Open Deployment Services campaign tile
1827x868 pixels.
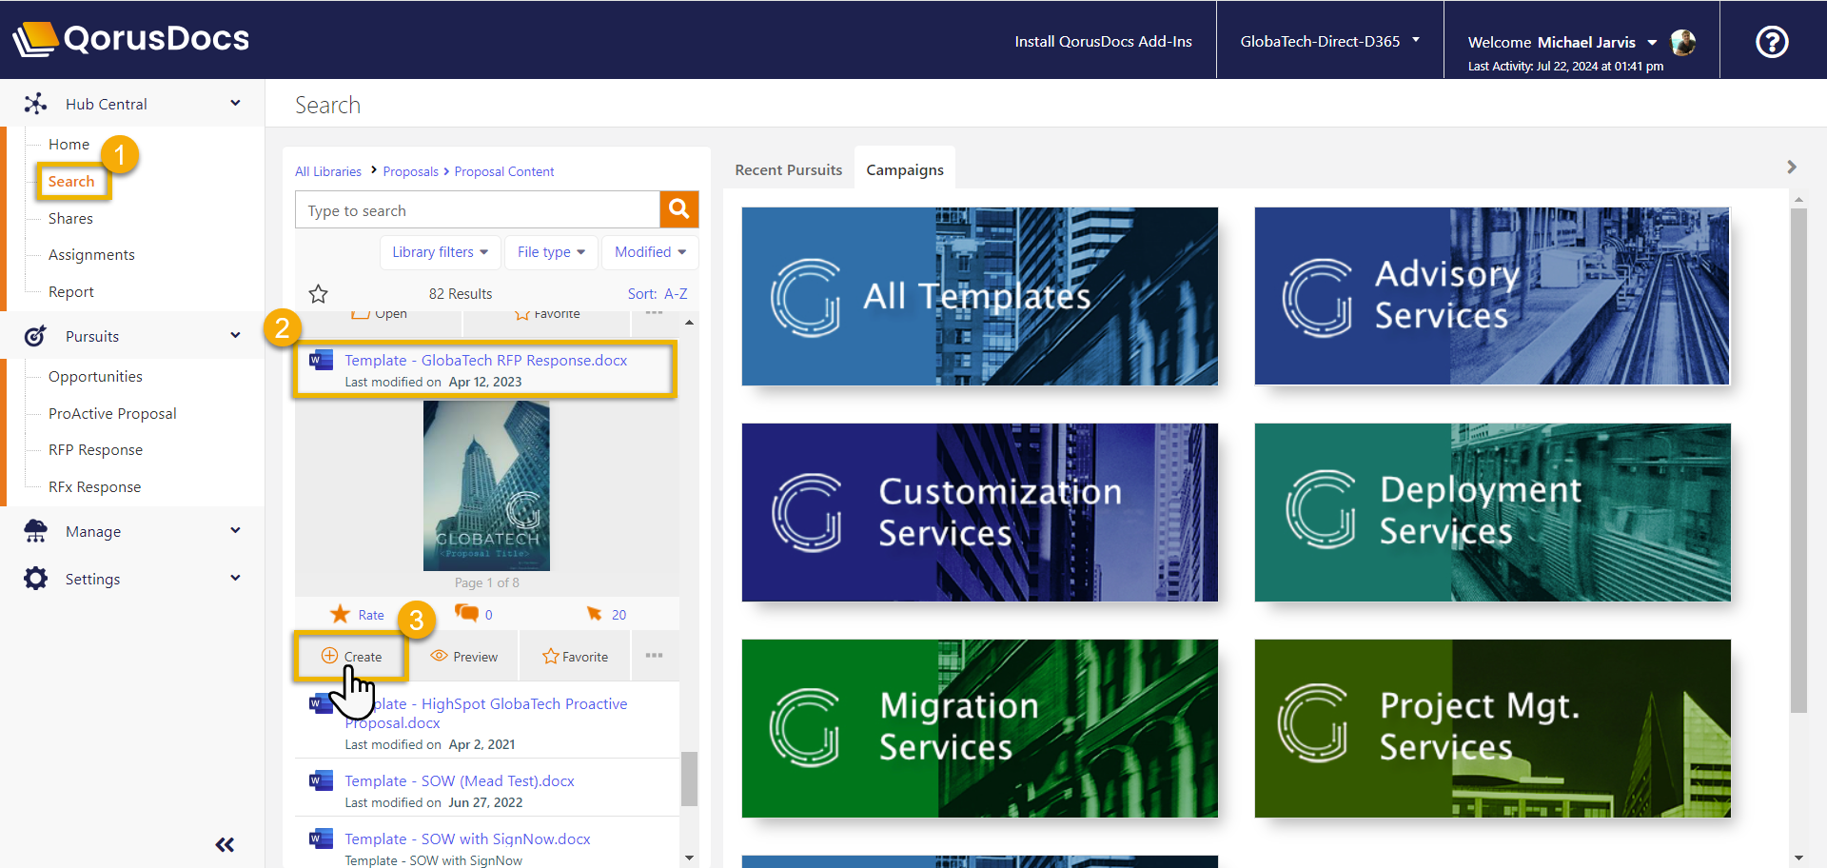pos(1492,512)
